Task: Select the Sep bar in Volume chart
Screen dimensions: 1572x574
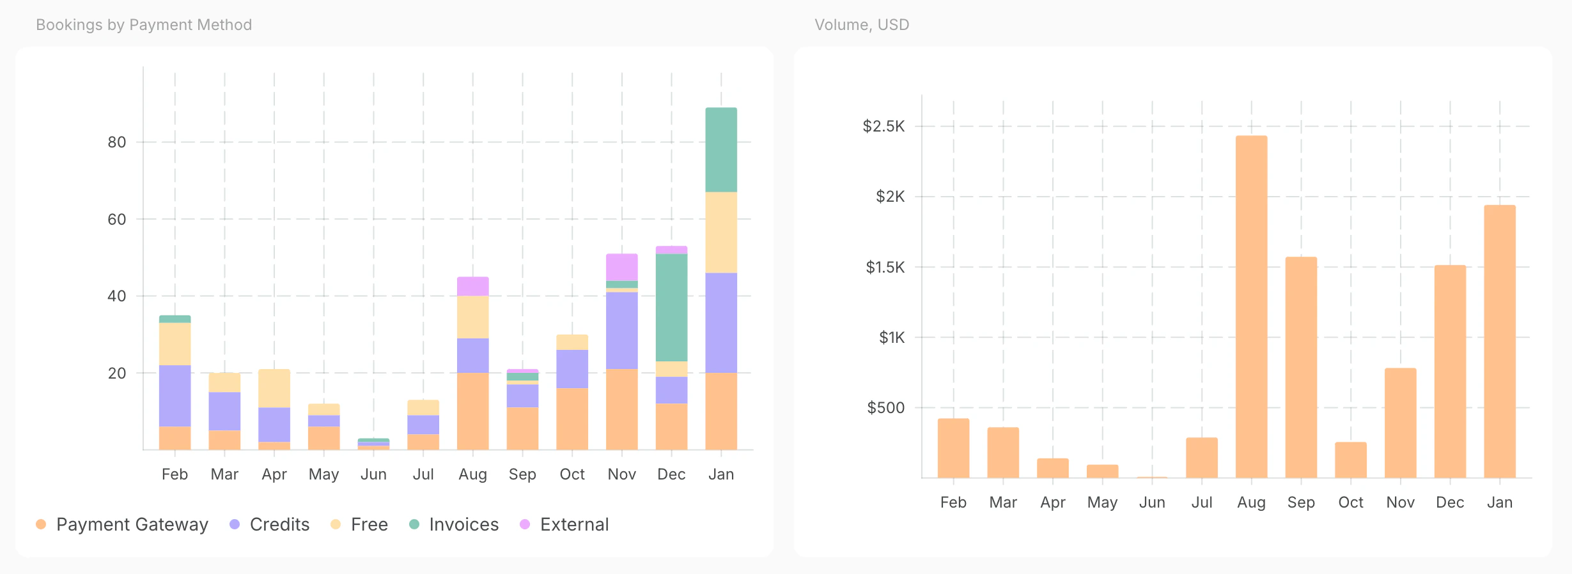Action: pos(1301,367)
